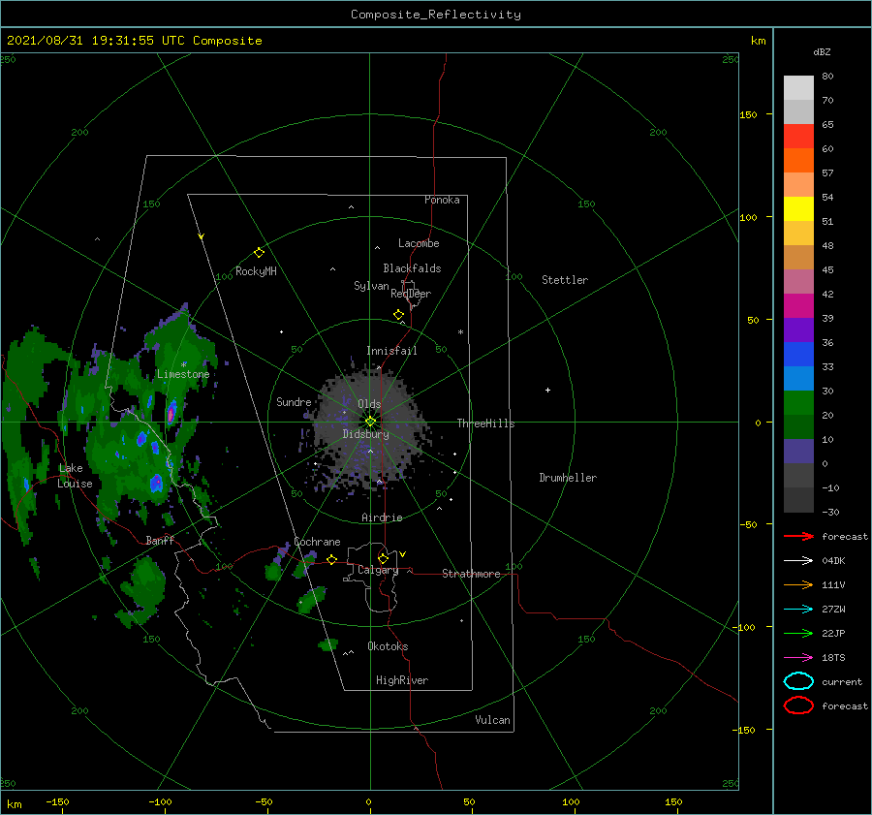Screen dimensions: 872x815
Task: Click the yellow diamond marker below RedDeer
Action: pyautogui.click(x=398, y=315)
